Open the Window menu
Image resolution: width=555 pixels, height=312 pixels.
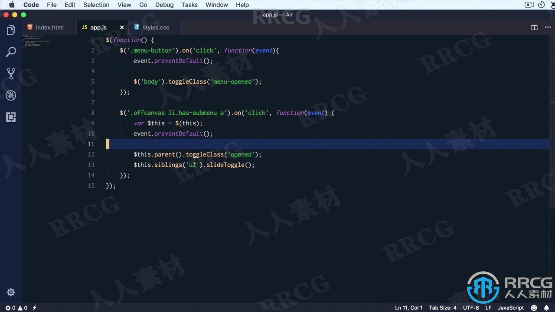click(217, 5)
